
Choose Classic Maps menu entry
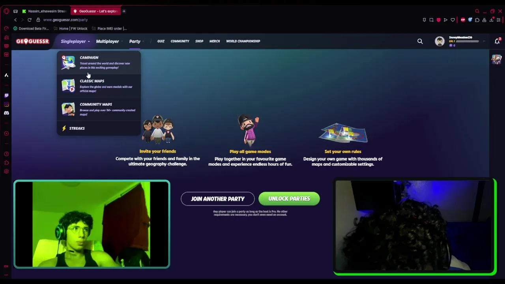[99, 86]
